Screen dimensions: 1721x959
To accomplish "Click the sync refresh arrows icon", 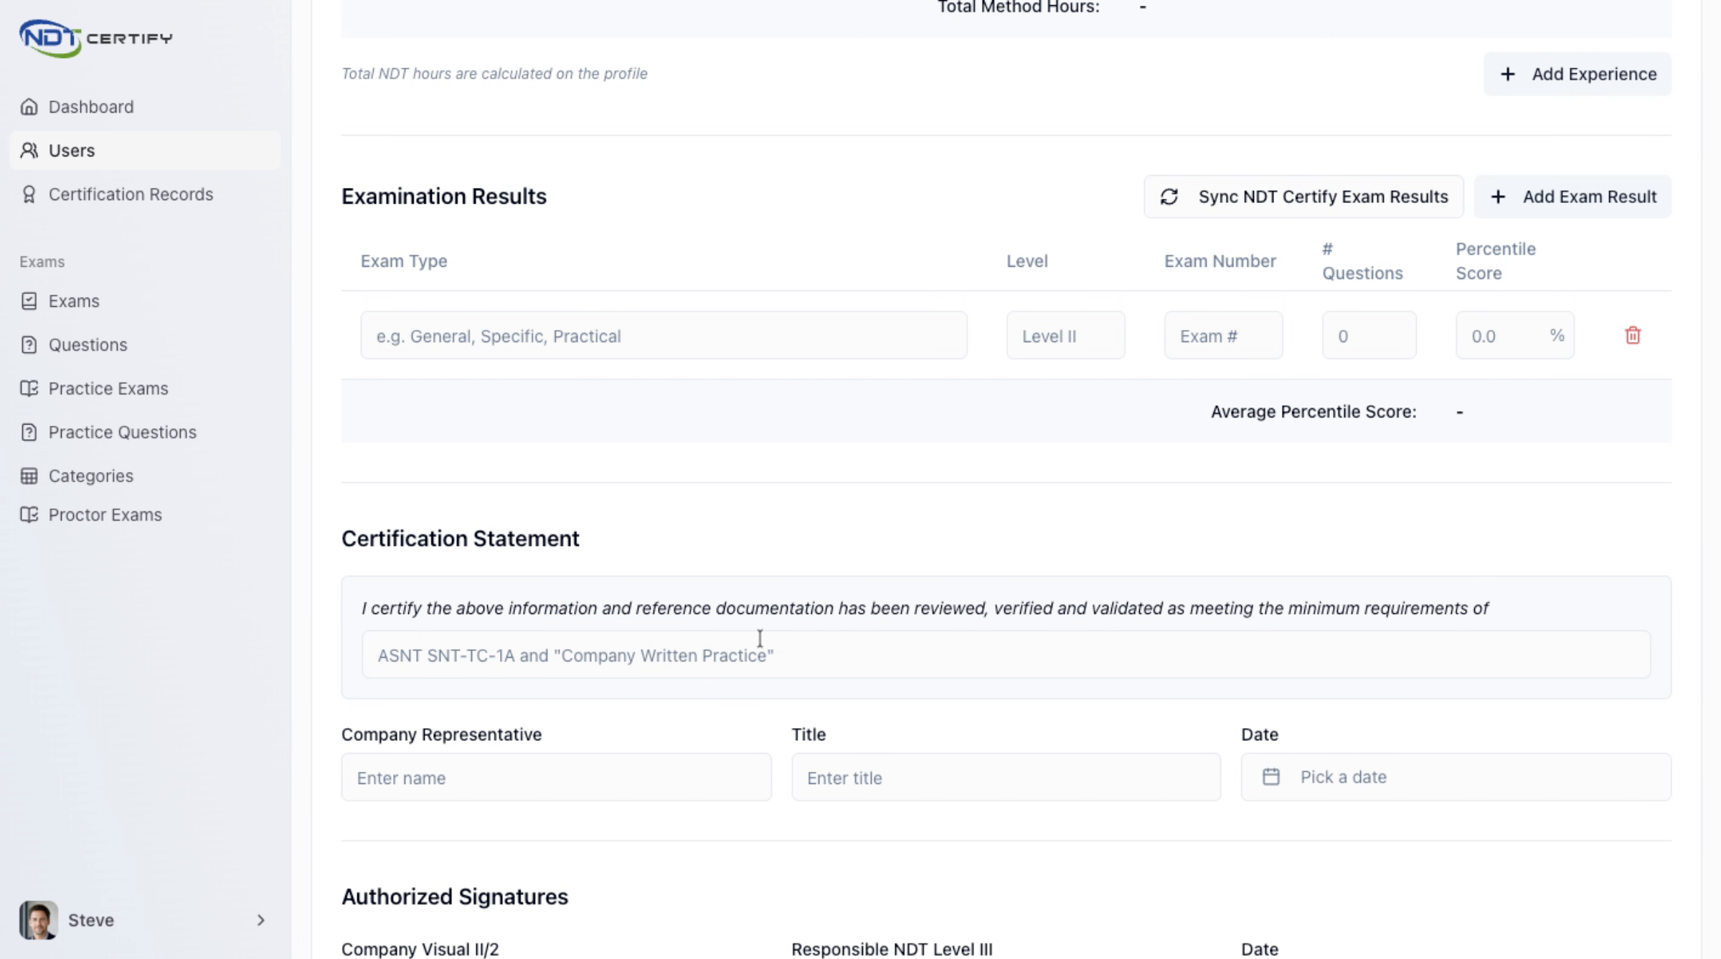I will [1169, 197].
